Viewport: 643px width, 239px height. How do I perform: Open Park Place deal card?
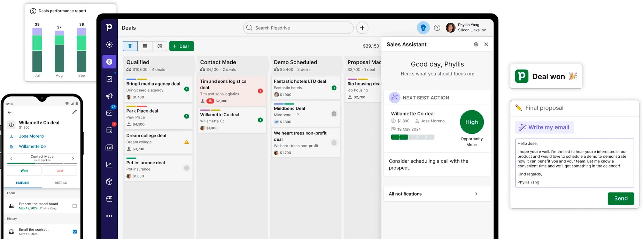click(x=158, y=116)
